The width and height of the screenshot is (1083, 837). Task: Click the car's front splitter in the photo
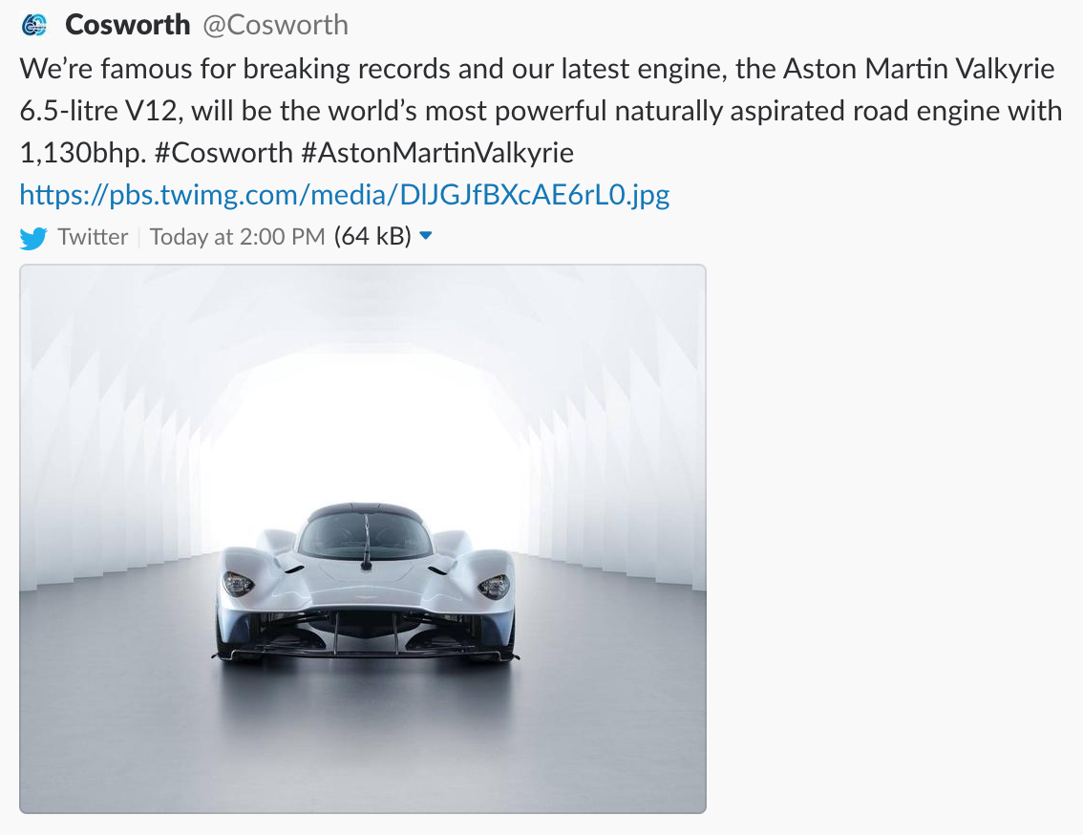click(x=365, y=654)
